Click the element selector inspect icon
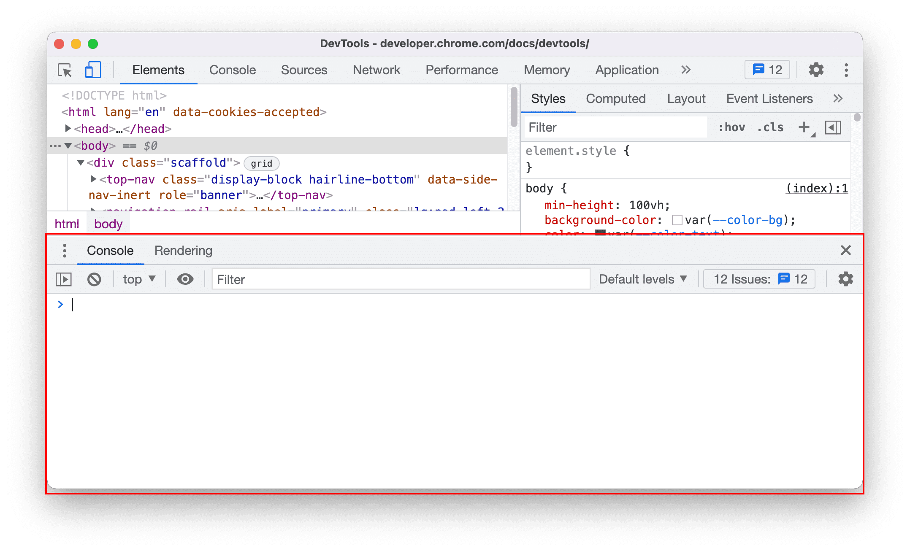This screenshot has height=551, width=910. (x=65, y=70)
